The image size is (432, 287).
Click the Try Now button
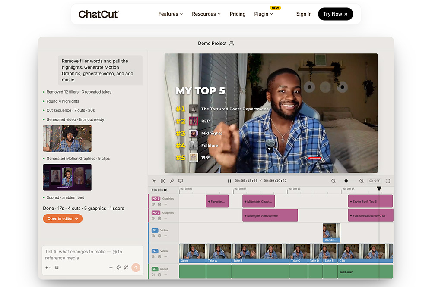pos(335,14)
